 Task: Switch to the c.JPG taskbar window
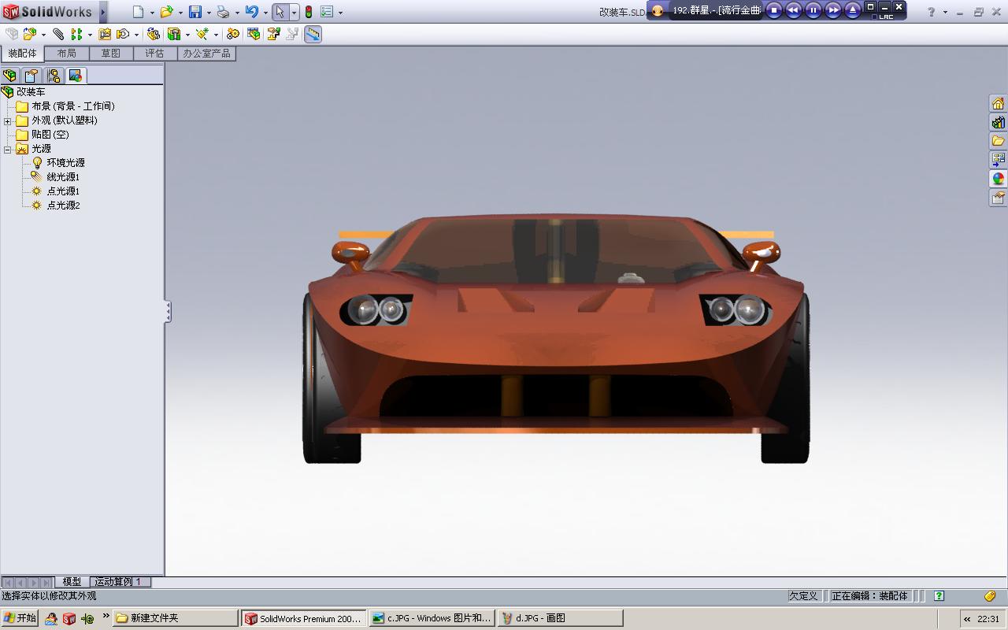(x=432, y=618)
